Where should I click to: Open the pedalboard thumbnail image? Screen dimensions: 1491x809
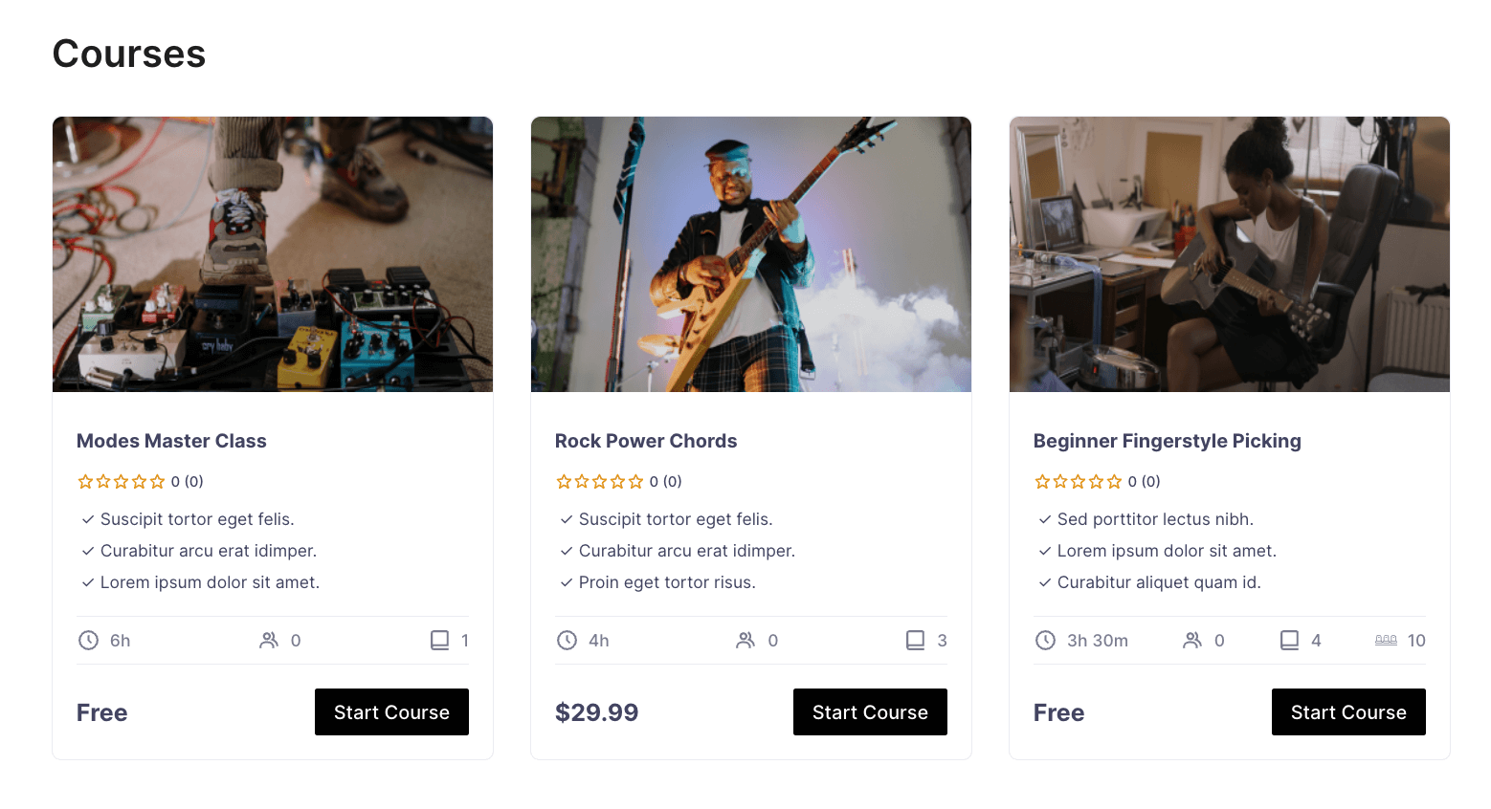[273, 253]
